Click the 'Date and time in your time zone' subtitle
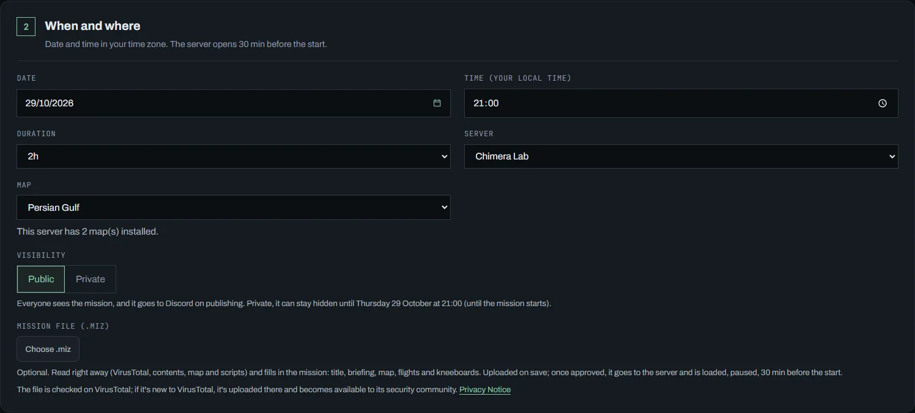This screenshot has width=915, height=413. point(186,45)
